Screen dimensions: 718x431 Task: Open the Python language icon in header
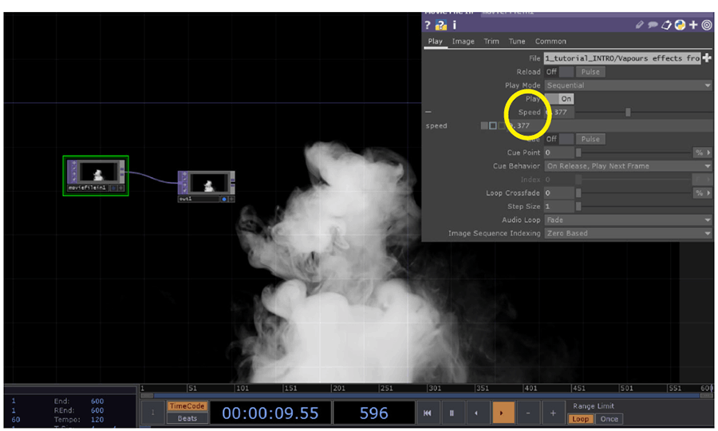tap(680, 25)
